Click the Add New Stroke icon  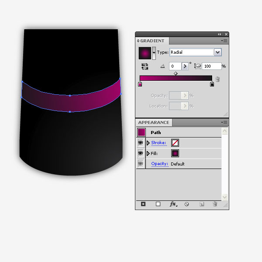tap(143, 204)
